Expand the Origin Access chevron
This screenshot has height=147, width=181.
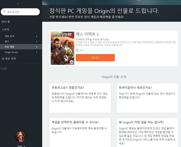point(37,52)
